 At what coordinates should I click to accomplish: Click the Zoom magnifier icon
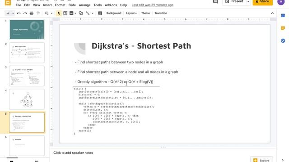tap(47, 13)
